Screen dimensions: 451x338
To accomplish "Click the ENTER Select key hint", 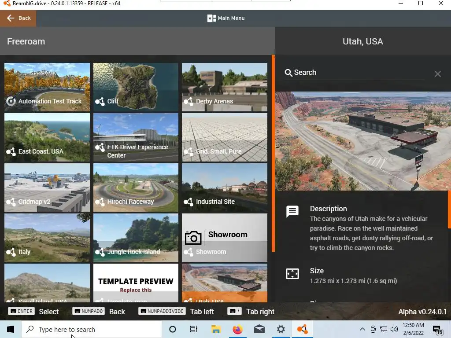I will (33, 312).
